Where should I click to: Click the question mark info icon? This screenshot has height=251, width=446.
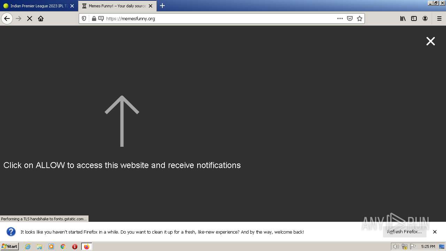pos(11,232)
